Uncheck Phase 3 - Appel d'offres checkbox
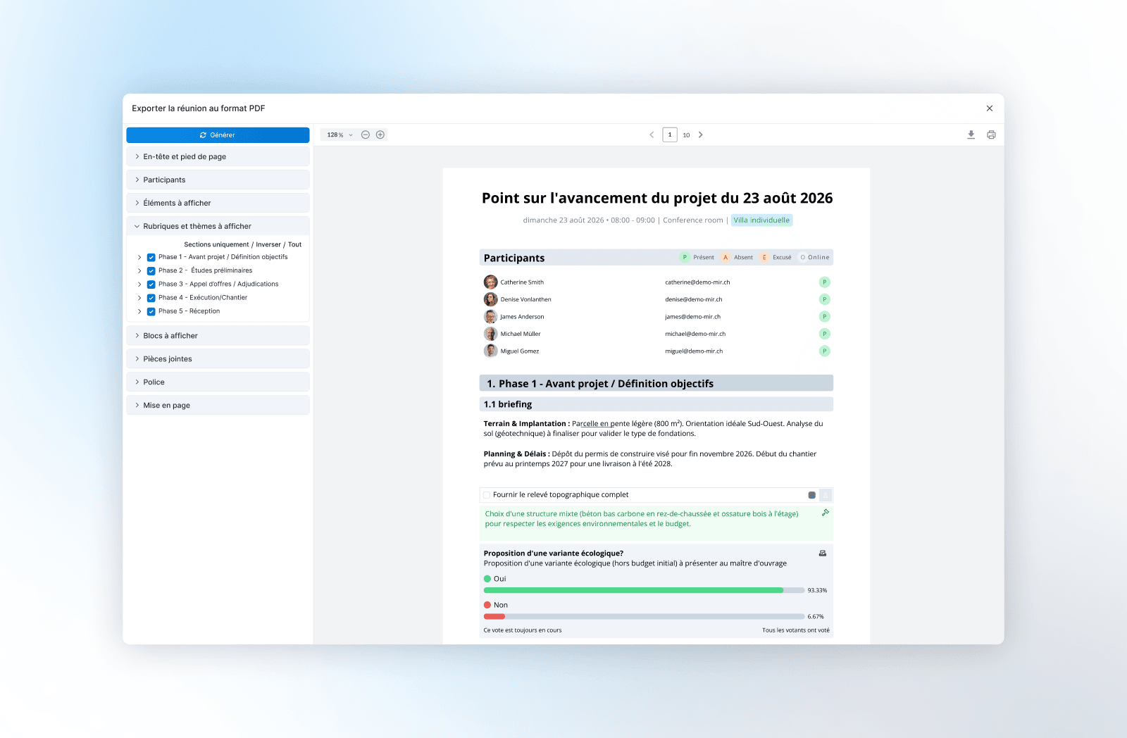This screenshot has width=1127, height=738. coord(151,284)
